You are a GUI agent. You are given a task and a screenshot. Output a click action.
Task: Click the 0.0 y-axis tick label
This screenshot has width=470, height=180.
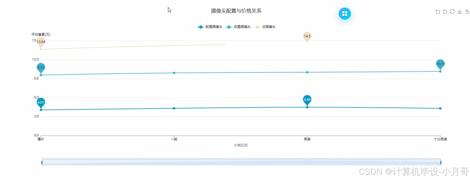coord(36,135)
